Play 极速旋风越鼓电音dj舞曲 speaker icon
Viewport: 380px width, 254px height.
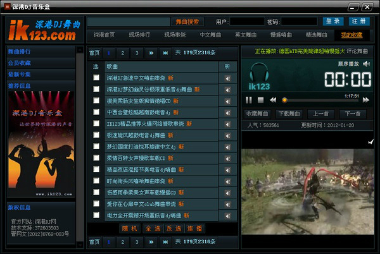(x=227, y=136)
